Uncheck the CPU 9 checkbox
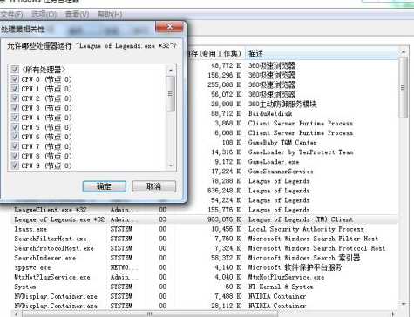The width and height of the screenshot is (414, 317). tap(15, 165)
